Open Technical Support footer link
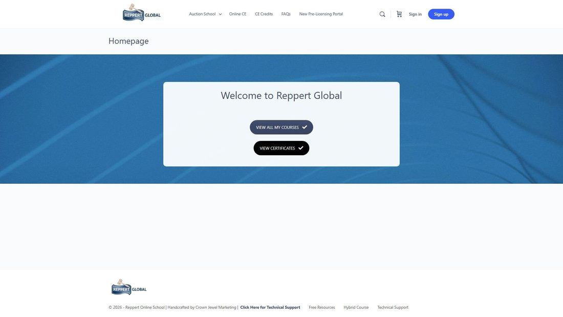This screenshot has height=317, width=563. click(x=393, y=307)
